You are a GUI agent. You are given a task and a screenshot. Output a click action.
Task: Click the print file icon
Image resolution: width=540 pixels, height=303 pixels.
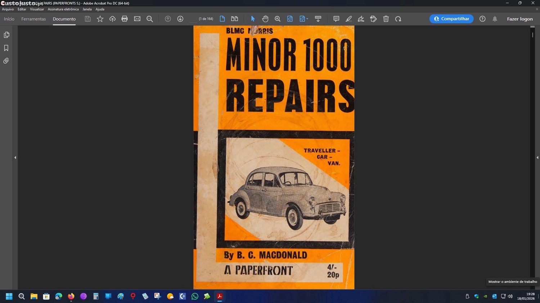click(x=125, y=19)
